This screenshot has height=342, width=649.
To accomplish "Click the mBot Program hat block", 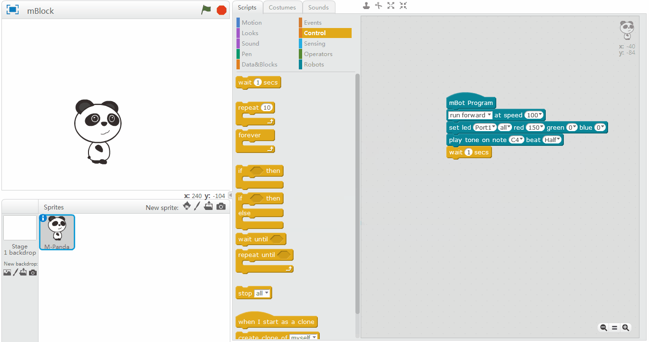I will pos(471,102).
